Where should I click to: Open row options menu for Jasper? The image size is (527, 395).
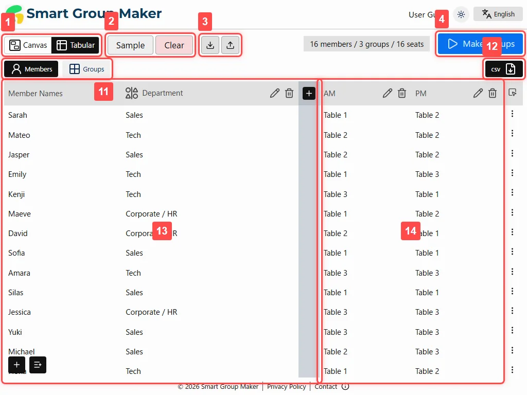[x=512, y=153]
